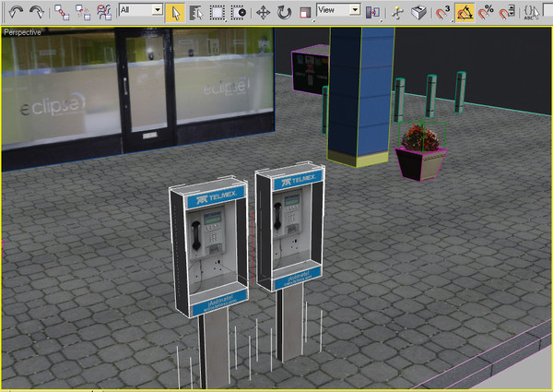The width and height of the screenshot is (553, 392).
Task: Toggle the Spinner Snap icon
Action: tap(507, 13)
